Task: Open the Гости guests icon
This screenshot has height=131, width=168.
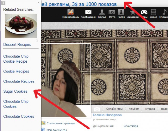Action: [121, 12]
